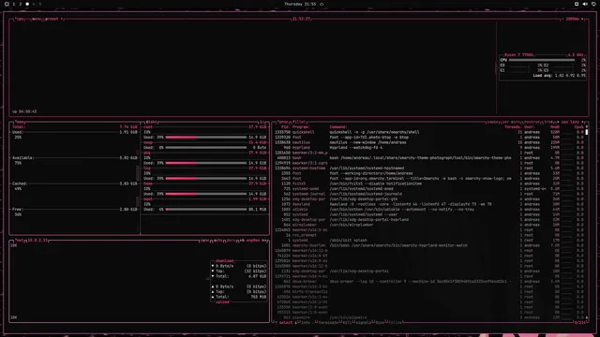Click terminate in proc footer

tap(328, 322)
